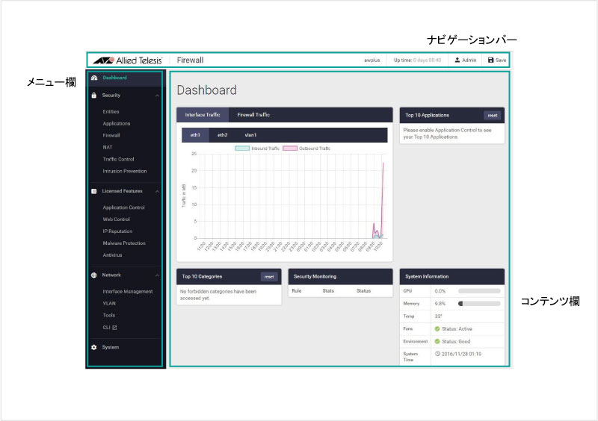
Task: Reset the Top 10 Applications panel
Action: (x=493, y=116)
